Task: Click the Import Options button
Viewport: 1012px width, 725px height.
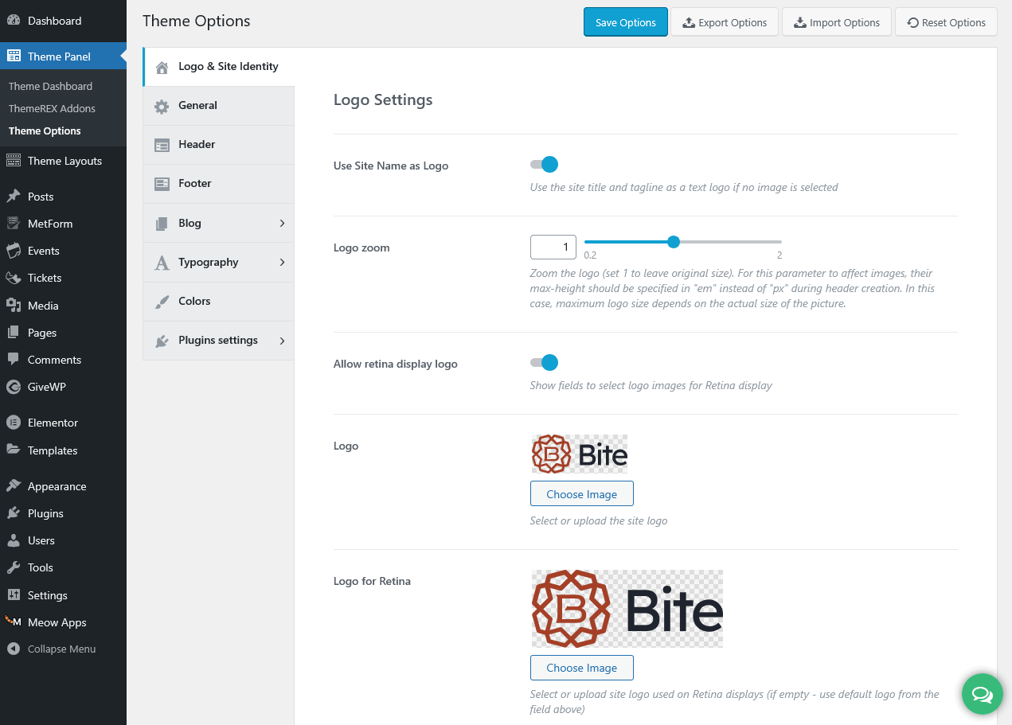Action: coord(836,22)
